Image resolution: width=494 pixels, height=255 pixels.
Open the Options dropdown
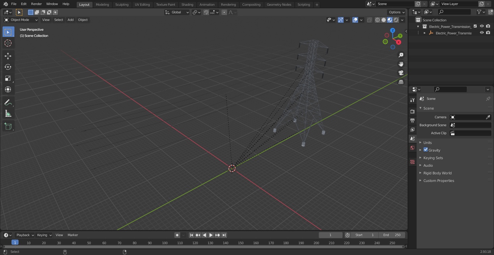pyautogui.click(x=397, y=12)
